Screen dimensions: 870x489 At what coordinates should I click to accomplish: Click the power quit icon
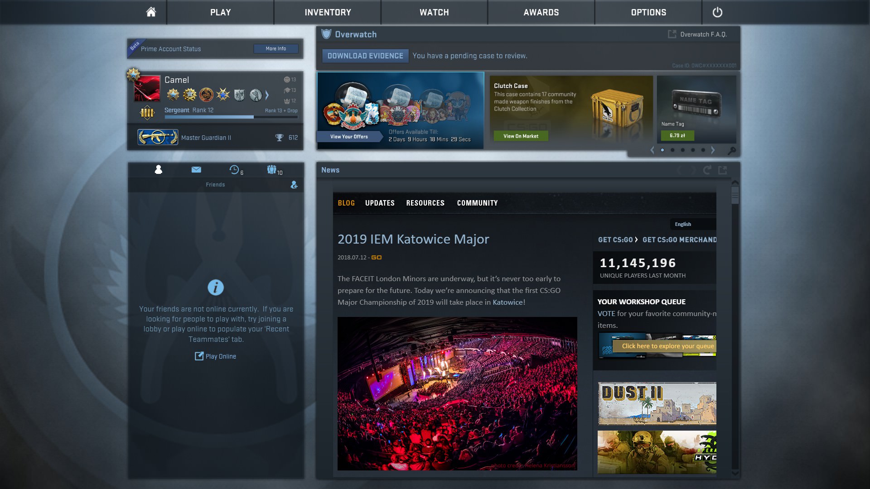click(717, 12)
